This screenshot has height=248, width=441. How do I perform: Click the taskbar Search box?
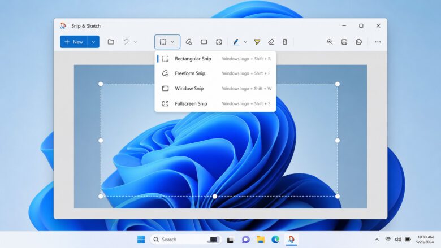pyautogui.click(x=186, y=240)
